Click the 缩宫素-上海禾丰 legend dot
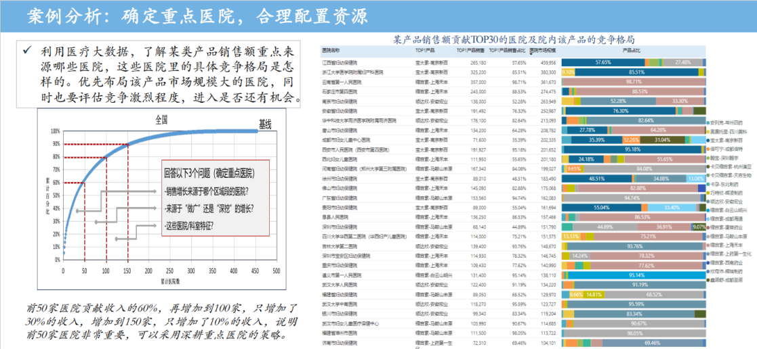 [708, 245]
